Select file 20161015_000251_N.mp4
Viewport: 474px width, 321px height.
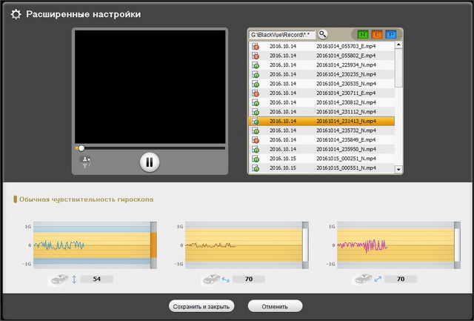[x=321, y=159]
